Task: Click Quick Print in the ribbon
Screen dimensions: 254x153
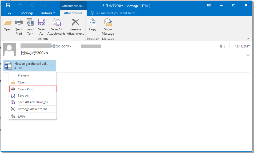Action: tap(19, 27)
